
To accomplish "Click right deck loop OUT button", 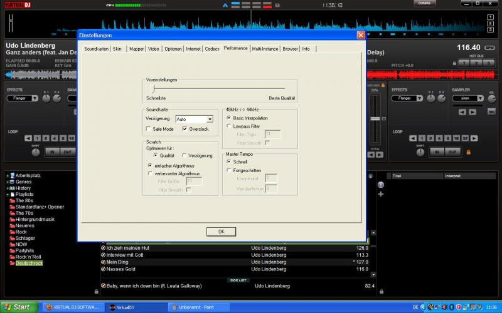I will click(452, 152).
